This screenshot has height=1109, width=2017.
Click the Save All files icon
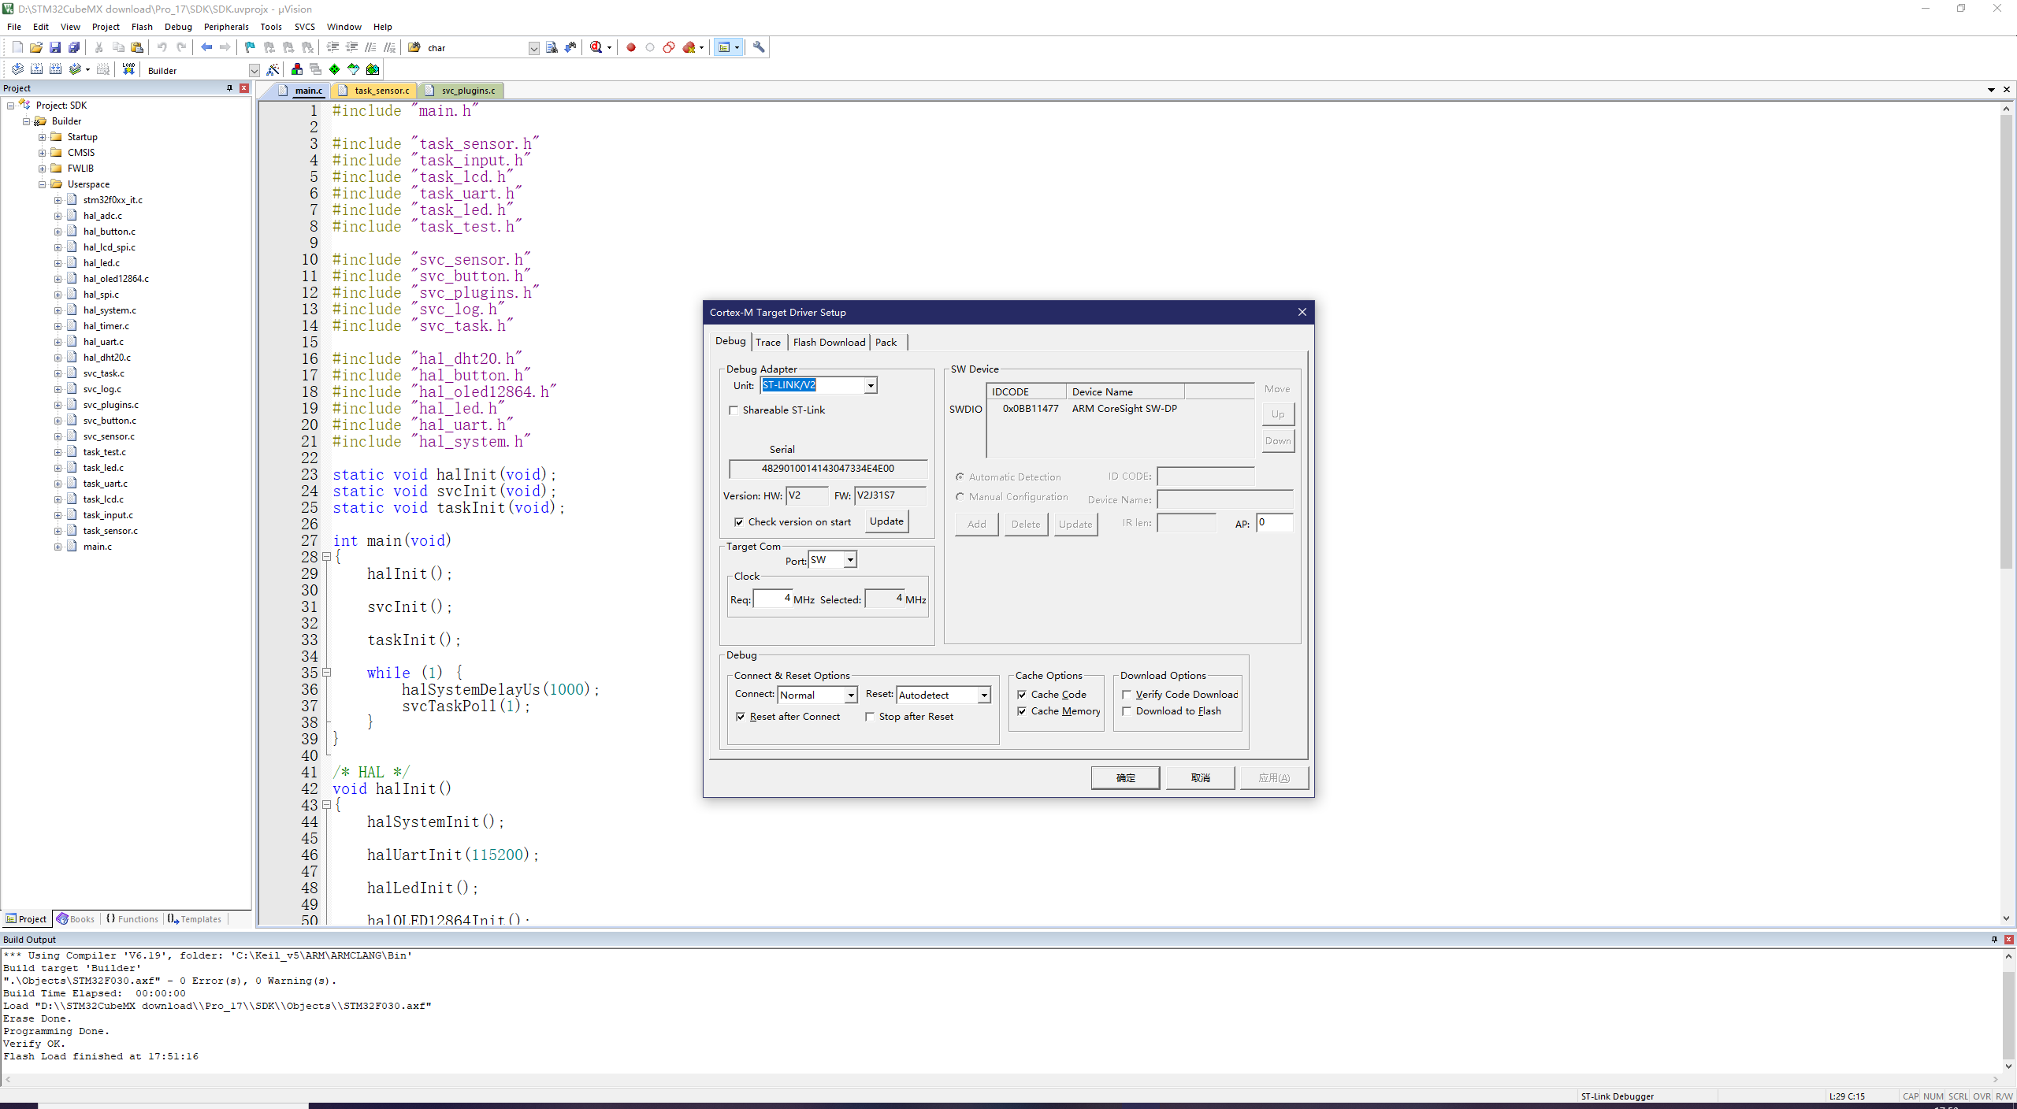point(74,47)
